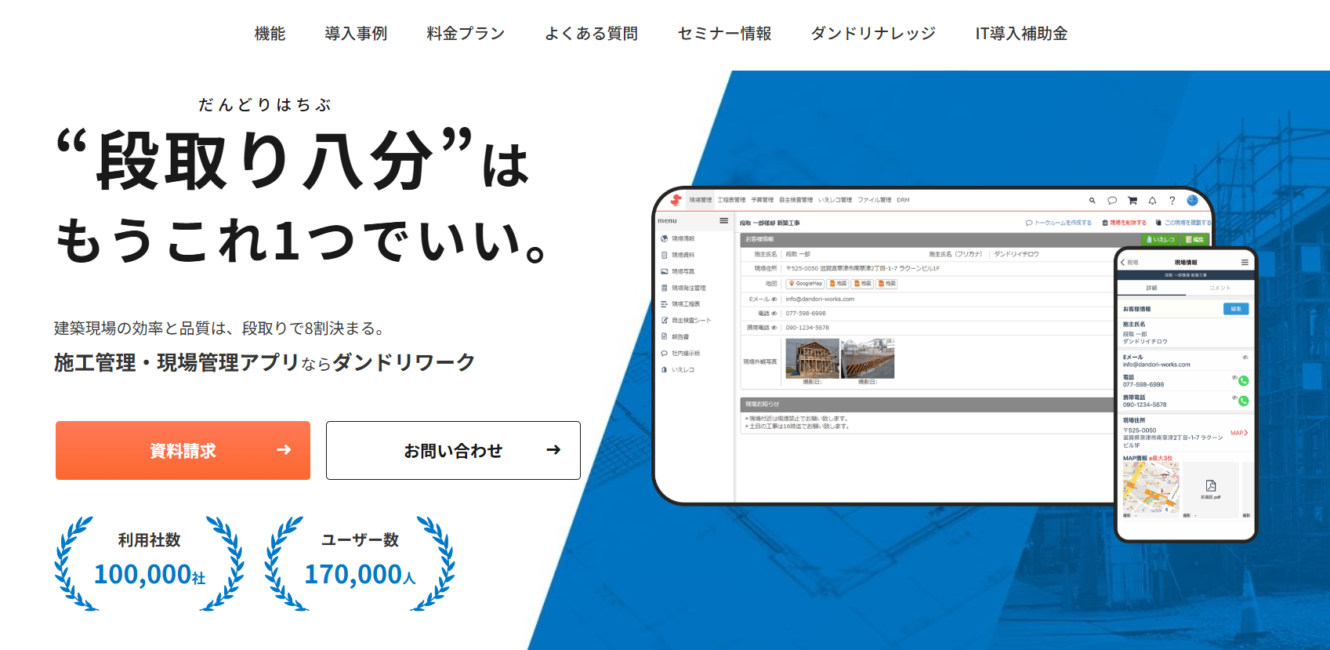Click the red 現場を削除する link
This screenshot has width=1330, height=650.
point(1124,223)
